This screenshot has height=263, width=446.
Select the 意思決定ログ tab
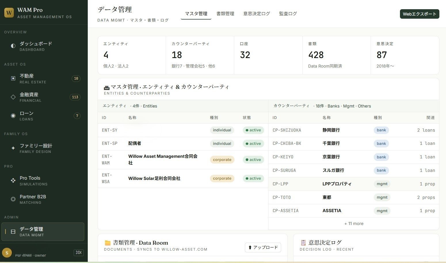(256, 14)
